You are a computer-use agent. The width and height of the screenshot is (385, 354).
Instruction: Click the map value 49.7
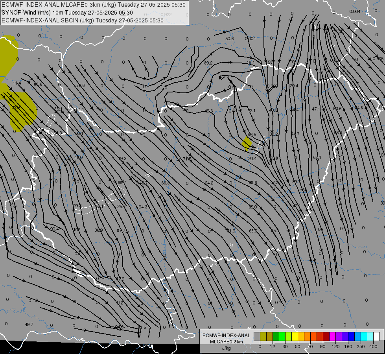coord(29,324)
